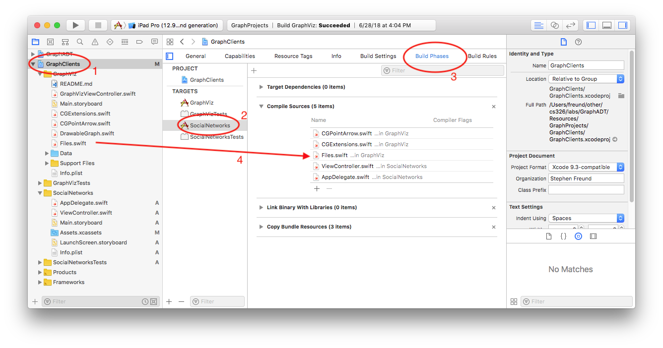663x348 pixels.
Task: Add a new target with plus button
Action: click(169, 301)
